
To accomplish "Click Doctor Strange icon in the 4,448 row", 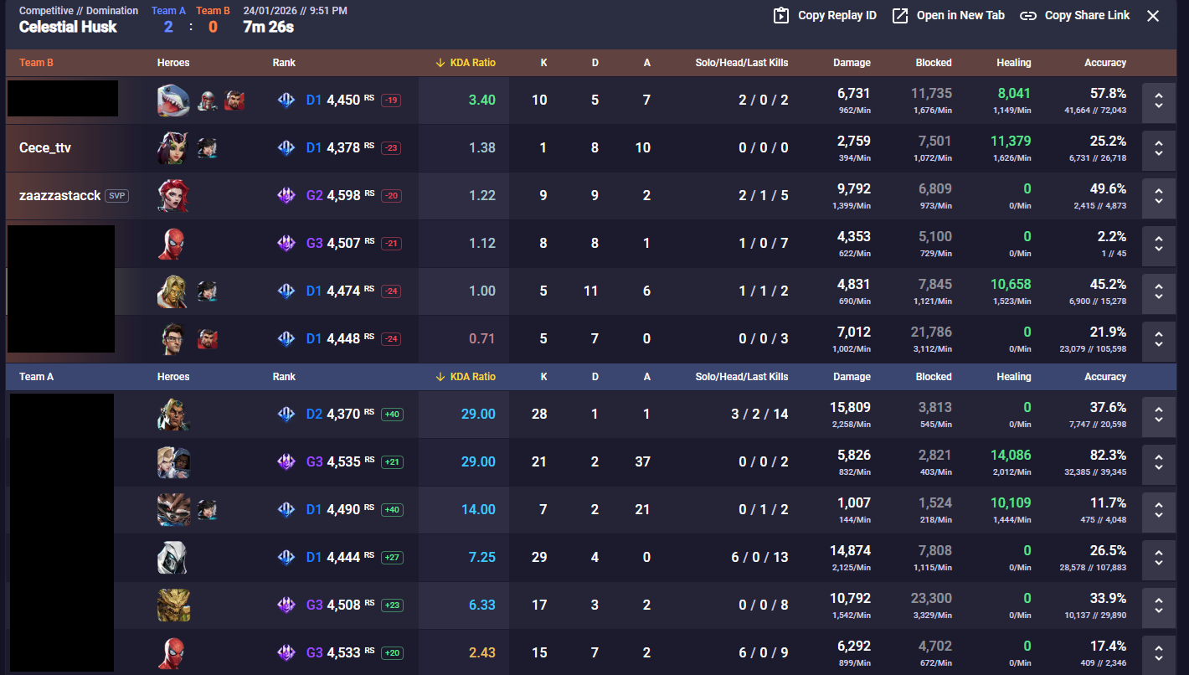I will [207, 339].
